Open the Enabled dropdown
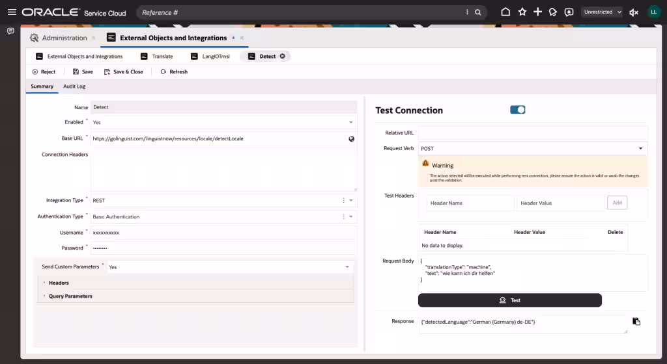The width and height of the screenshot is (667, 364). click(350, 122)
